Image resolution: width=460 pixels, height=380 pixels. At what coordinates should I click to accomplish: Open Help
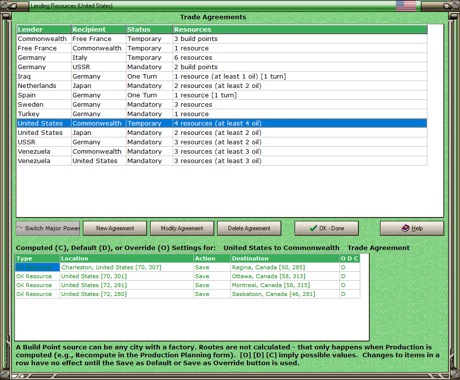(412, 228)
